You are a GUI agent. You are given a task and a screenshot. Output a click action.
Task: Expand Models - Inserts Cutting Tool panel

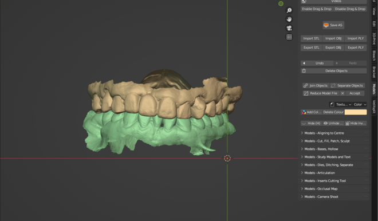334,181
